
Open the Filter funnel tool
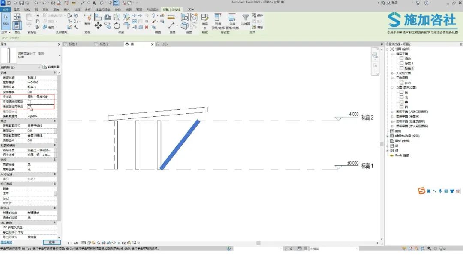click(x=245, y=19)
